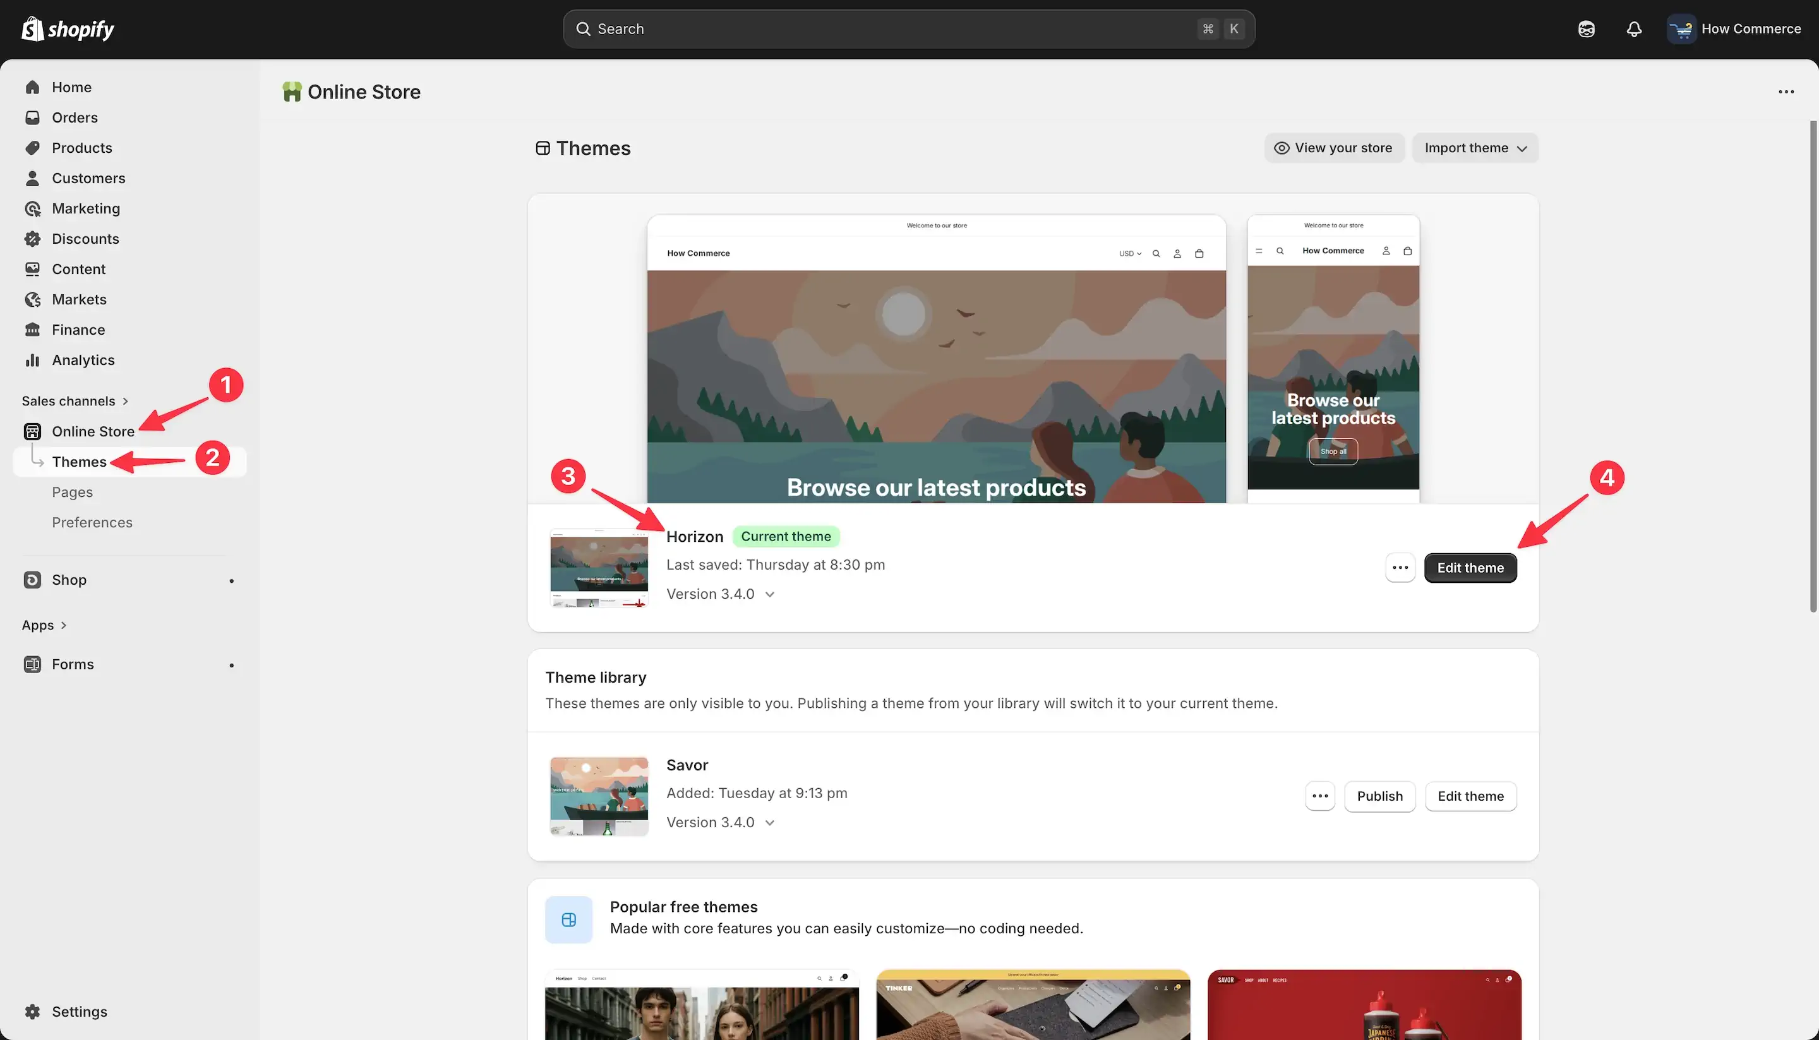Image resolution: width=1819 pixels, height=1040 pixels.
Task: Click the Shopify logo
Action: (x=68, y=28)
